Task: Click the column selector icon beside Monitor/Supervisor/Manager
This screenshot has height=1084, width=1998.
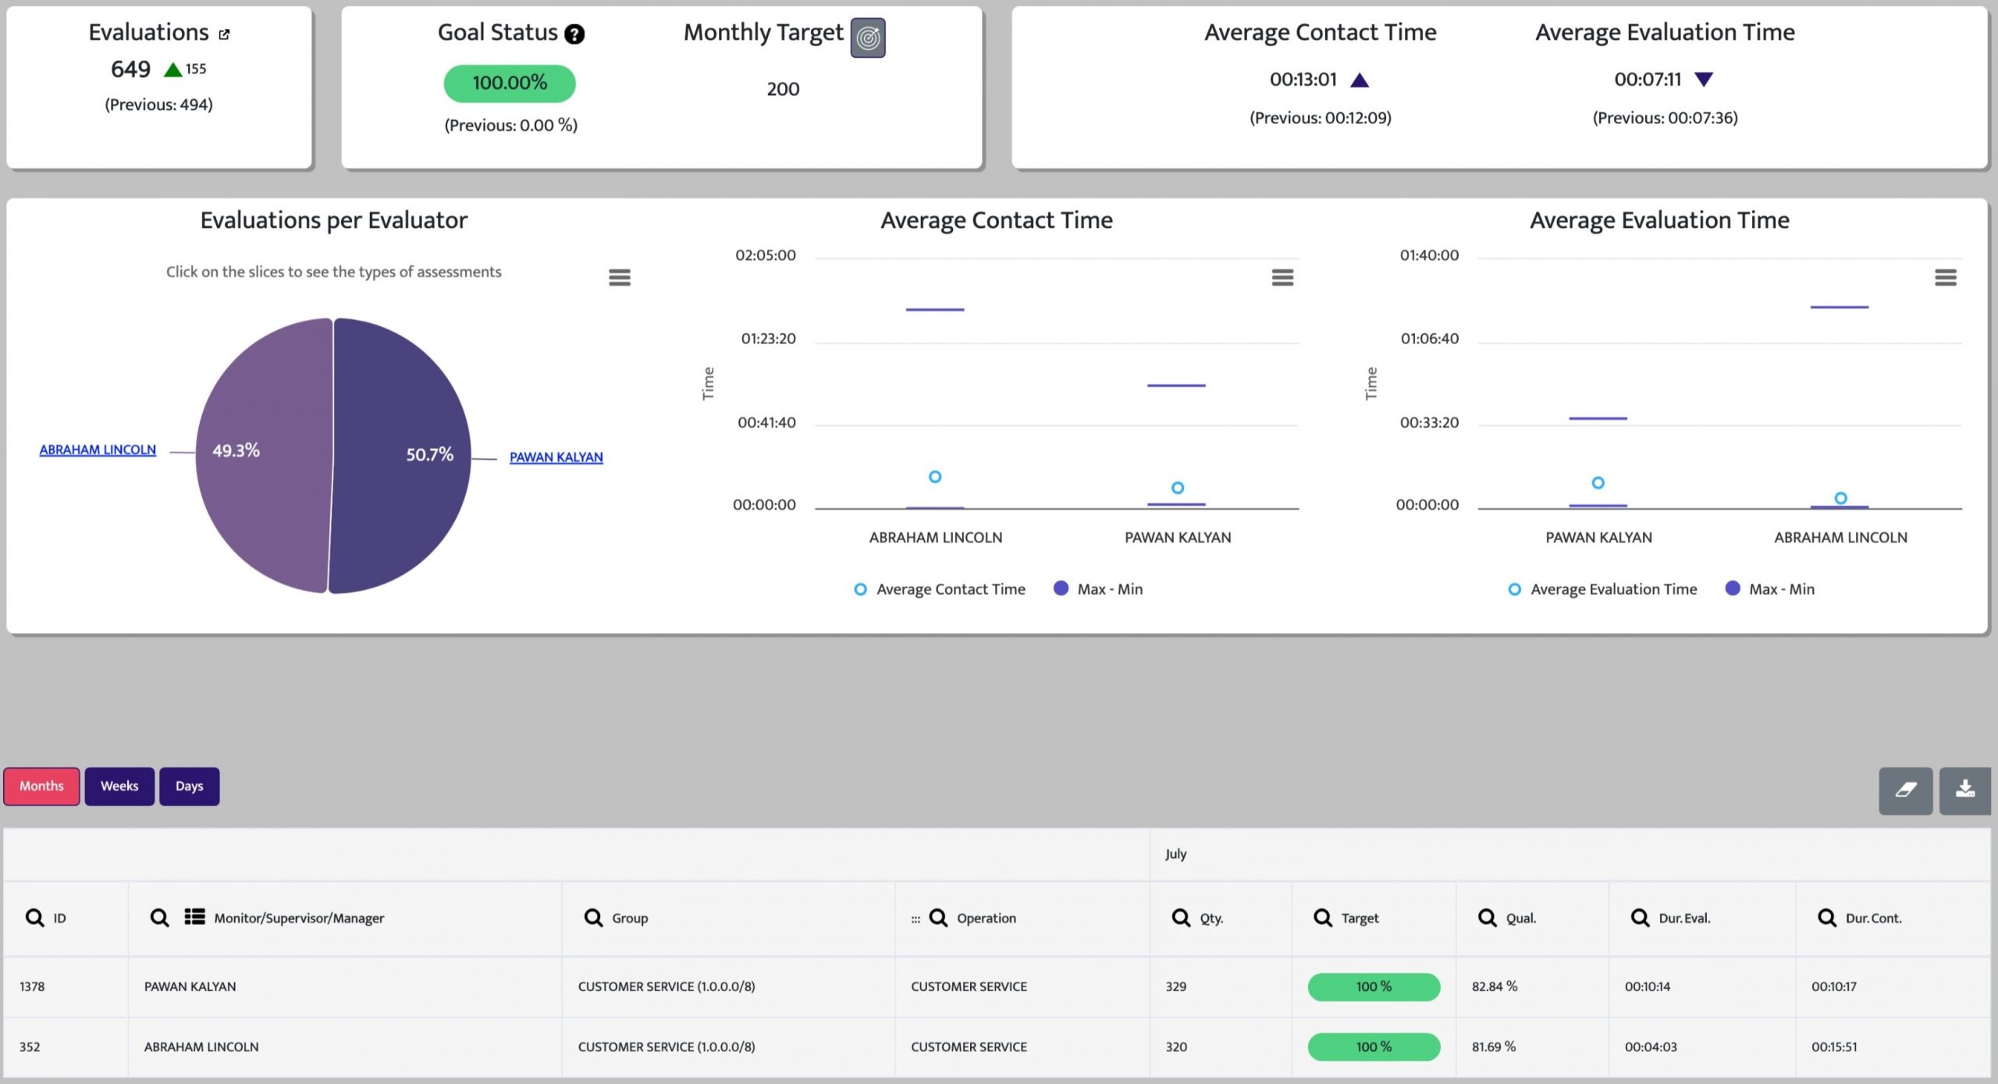Action: tap(194, 918)
